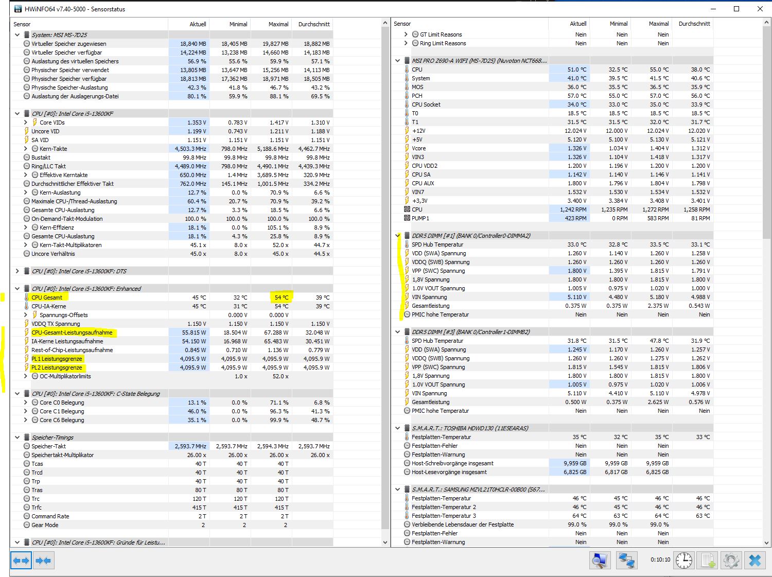Click the collapse-columns arrows button

[x=43, y=561]
